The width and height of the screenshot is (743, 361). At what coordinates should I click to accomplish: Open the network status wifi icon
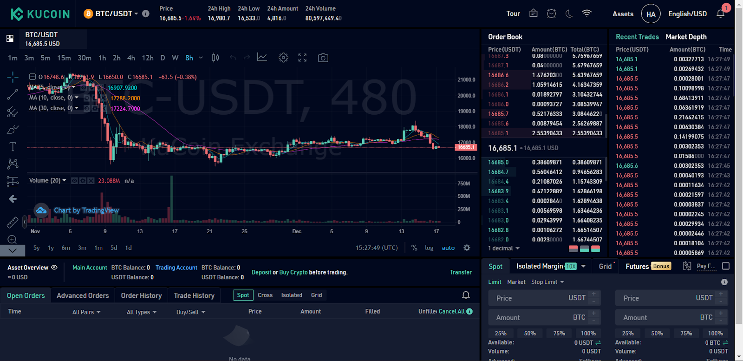tap(587, 13)
